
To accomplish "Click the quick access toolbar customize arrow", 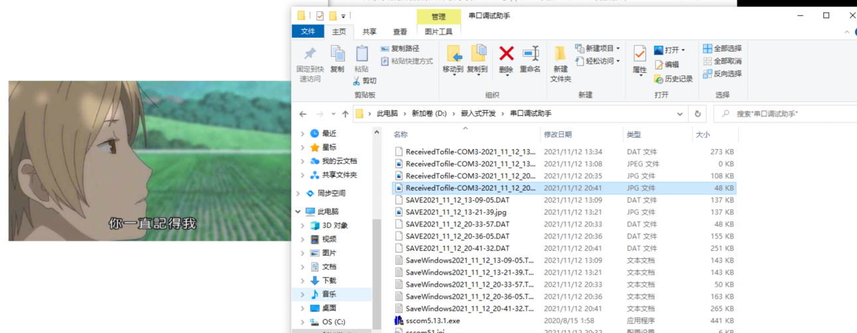I will coord(343,16).
